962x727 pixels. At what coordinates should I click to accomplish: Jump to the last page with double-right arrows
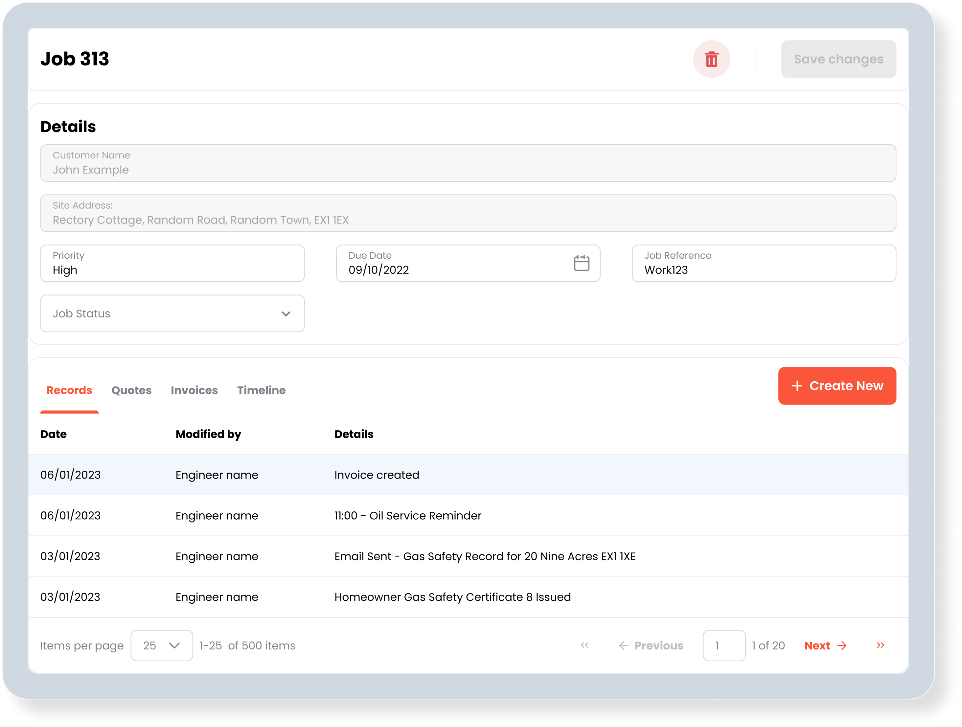[x=880, y=645]
